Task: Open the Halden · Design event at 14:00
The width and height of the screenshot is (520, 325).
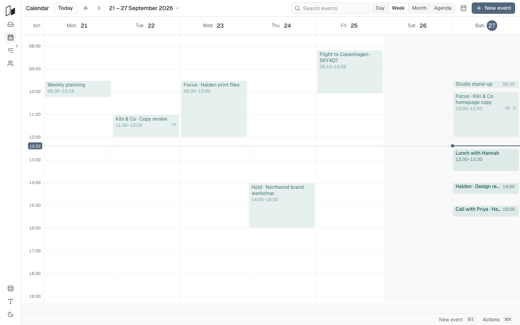Action: point(486,188)
